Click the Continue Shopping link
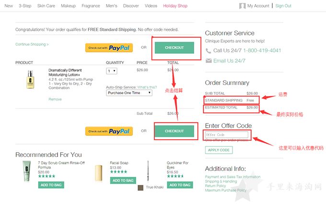Viewport: 326px width, 206px height. pyautogui.click(x=32, y=44)
